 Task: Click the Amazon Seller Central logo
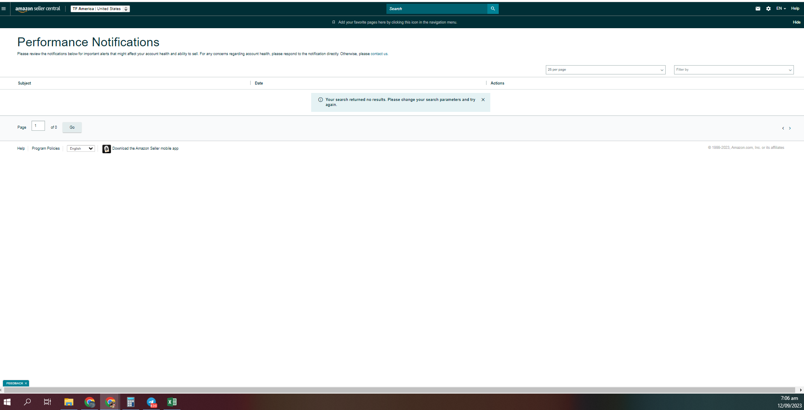[38, 9]
